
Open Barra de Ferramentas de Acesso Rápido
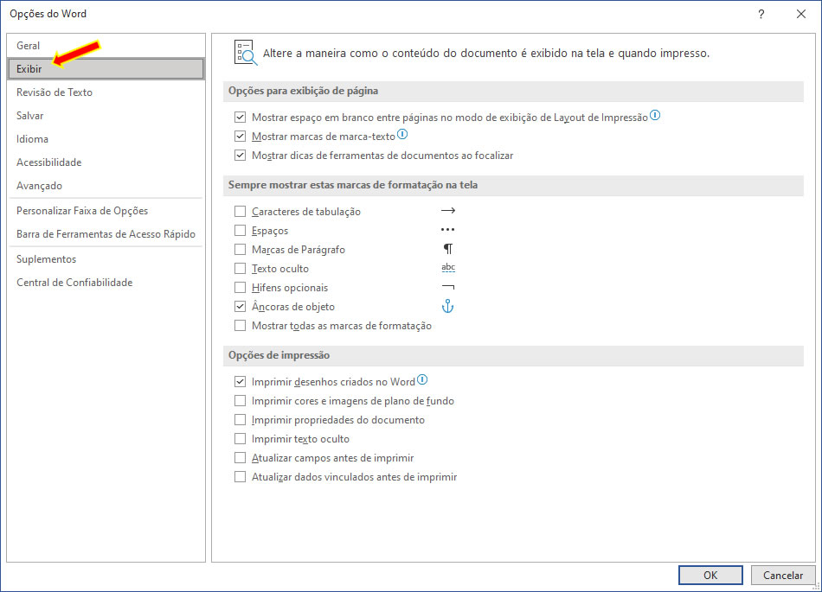click(106, 234)
